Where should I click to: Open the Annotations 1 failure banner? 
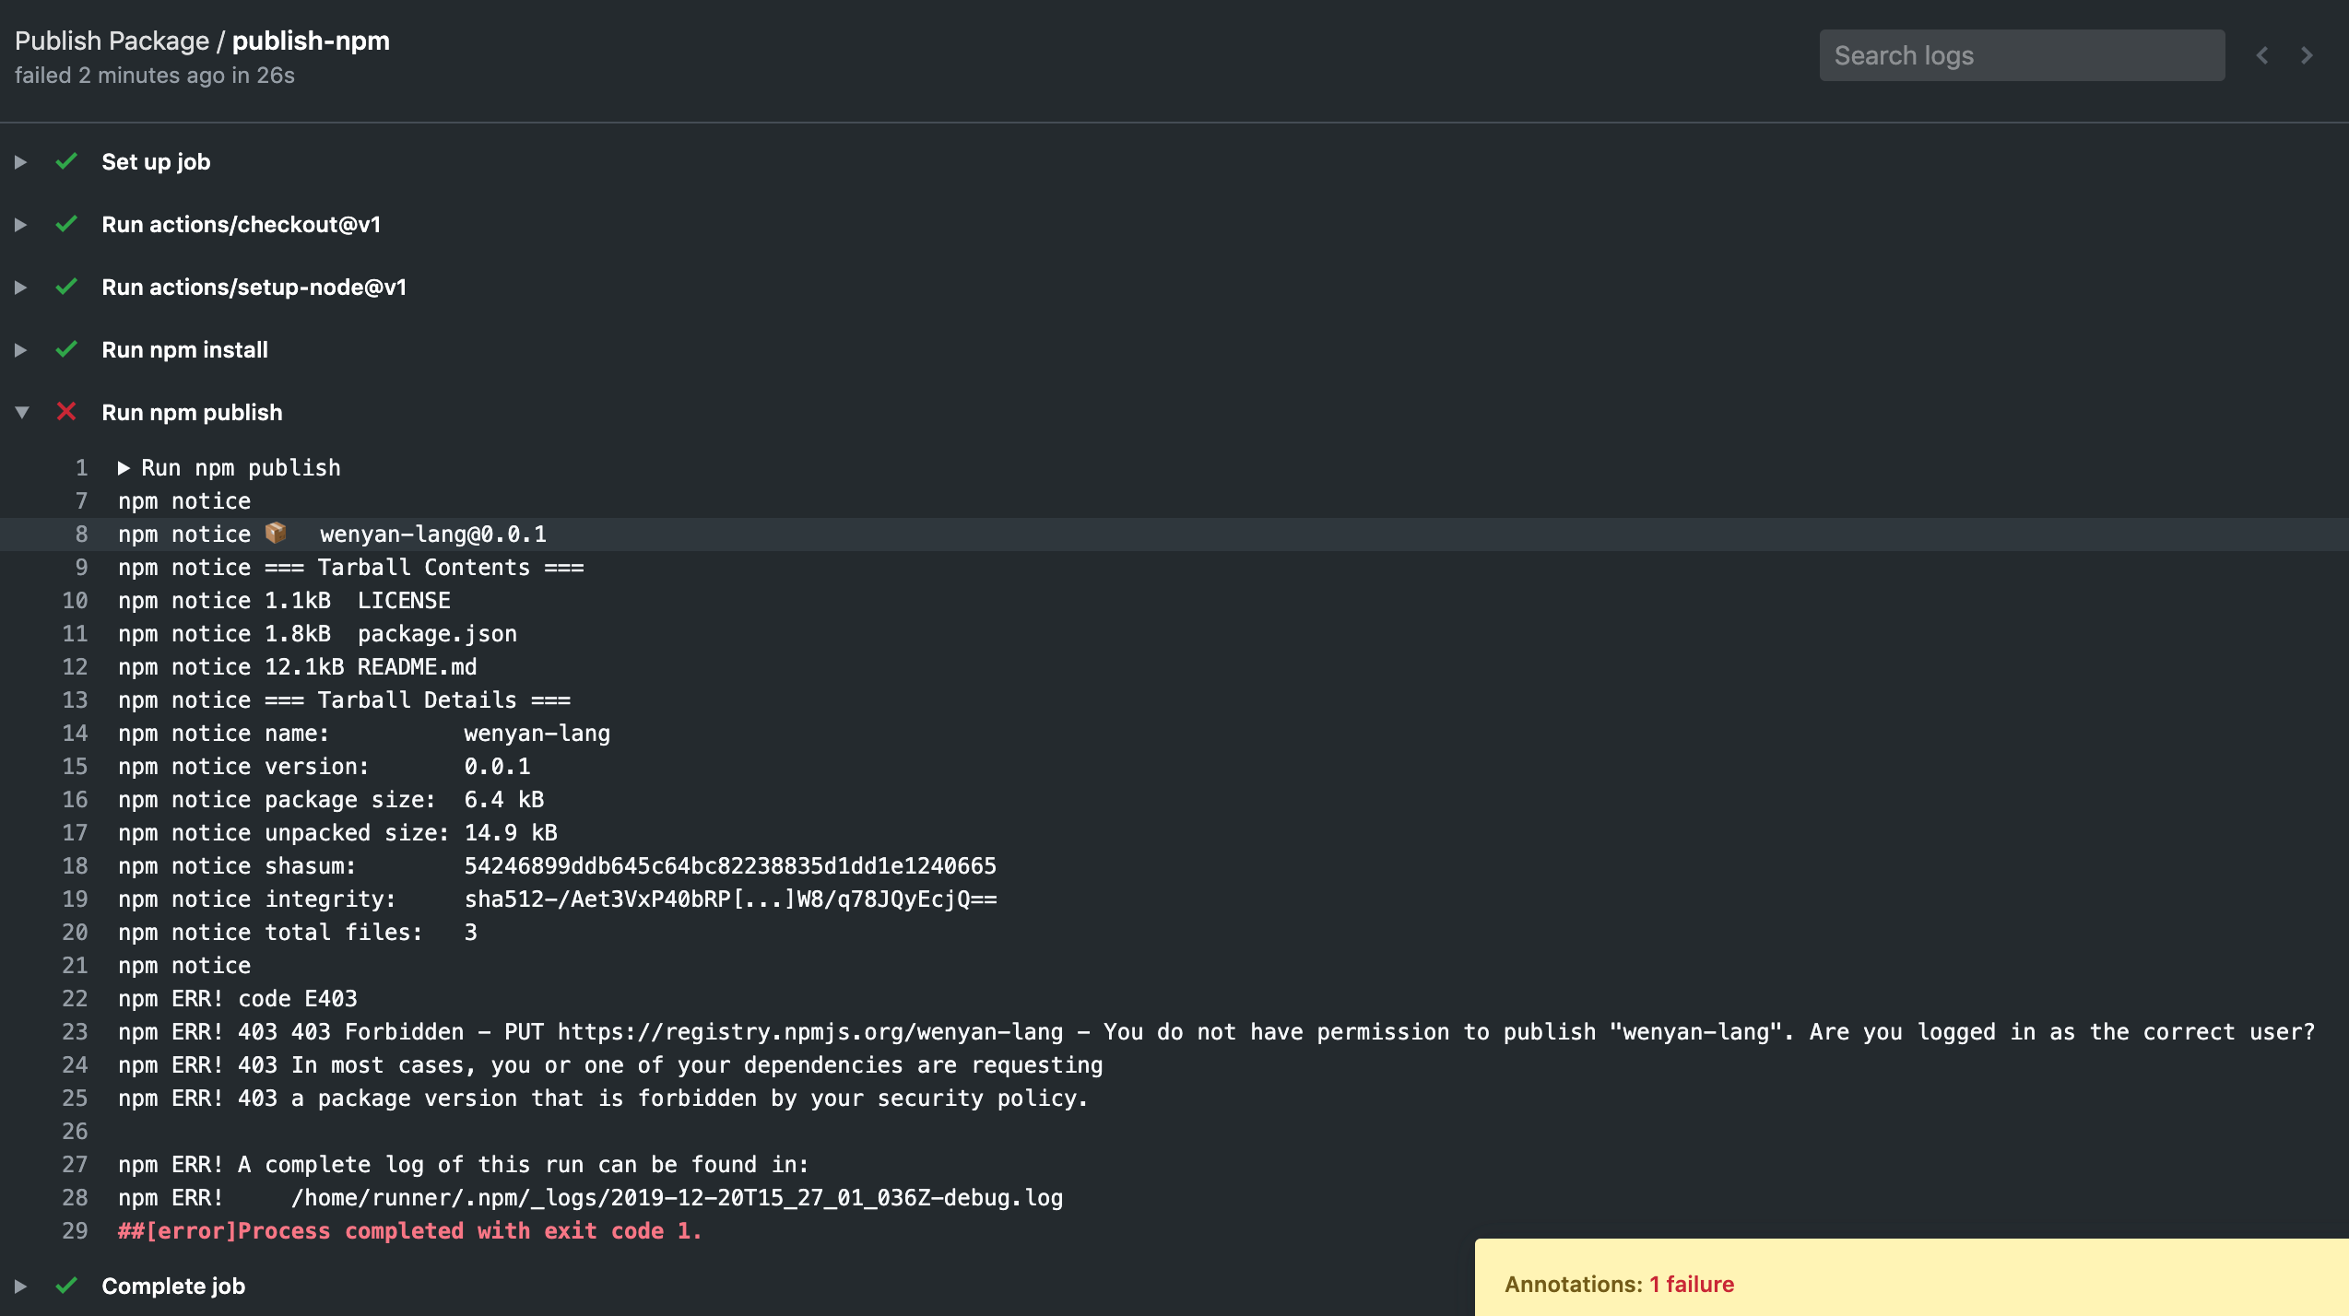pyautogui.click(x=1619, y=1284)
